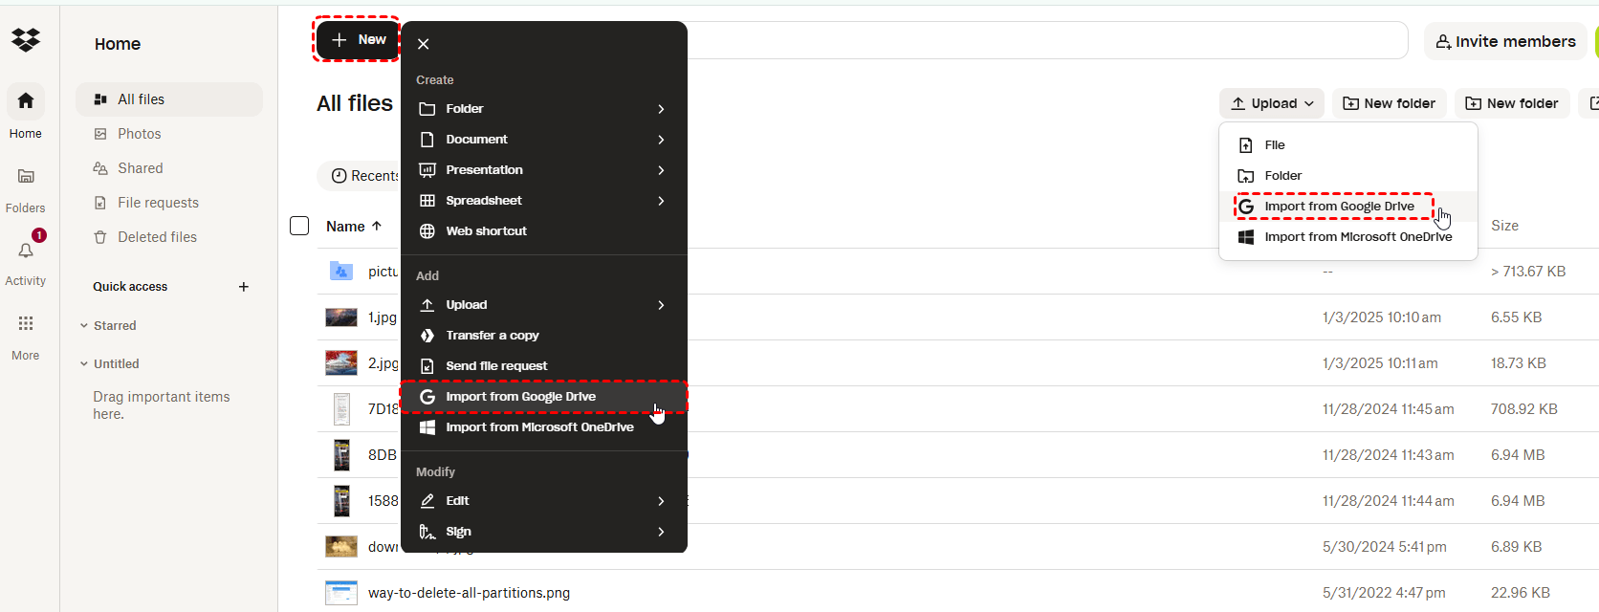Click the first New folder button
1599x612 pixels.
pos(1390,103)
